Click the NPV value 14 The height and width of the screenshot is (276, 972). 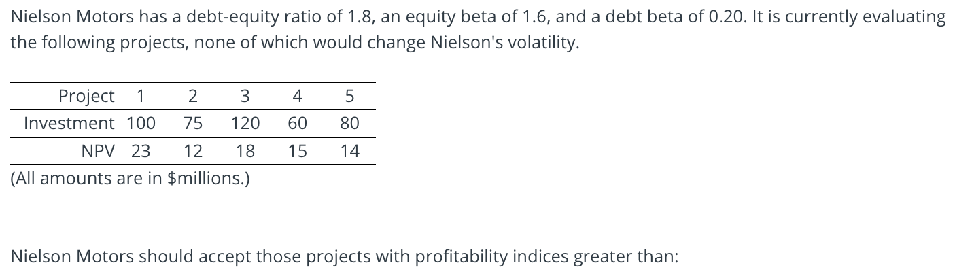coord(349,151)
